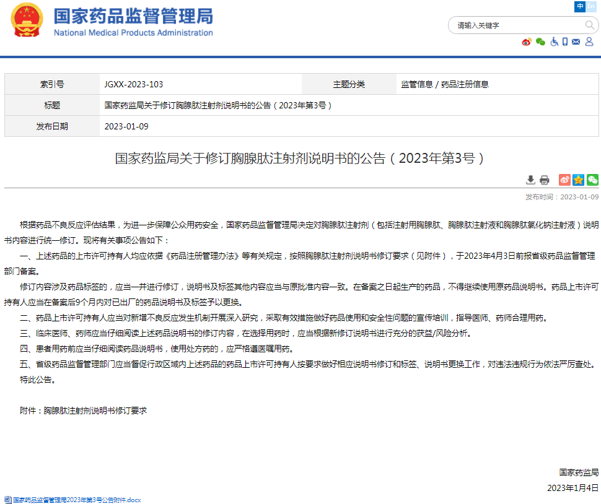
Task: Add to favorites with star icon
Action: pos(579,180)
